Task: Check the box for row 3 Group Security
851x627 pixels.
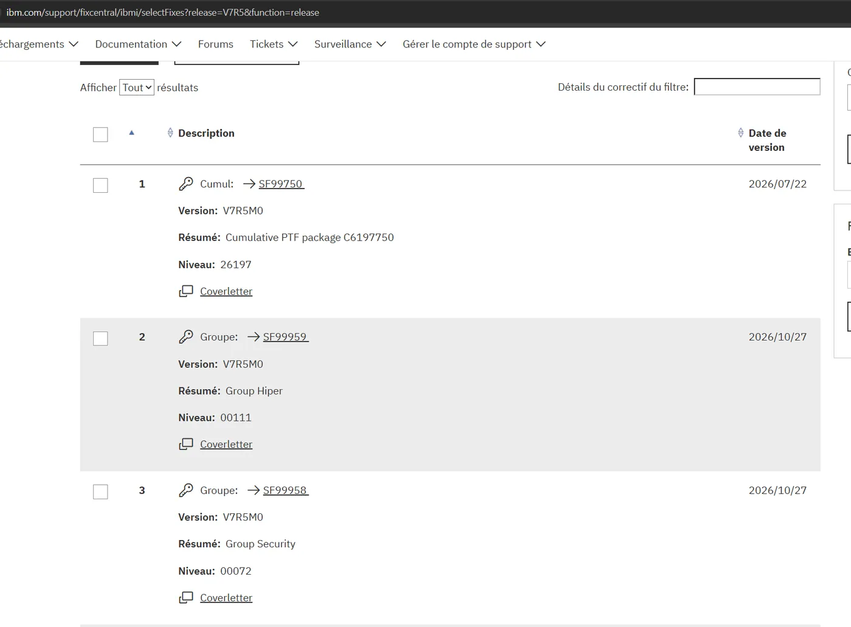Action: pos(100,491)
